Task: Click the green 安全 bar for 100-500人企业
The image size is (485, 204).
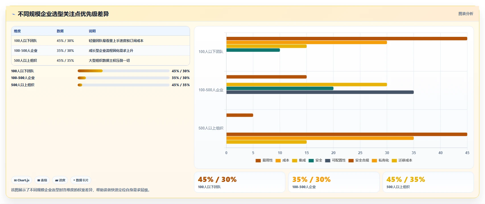Action: point(280,88)
